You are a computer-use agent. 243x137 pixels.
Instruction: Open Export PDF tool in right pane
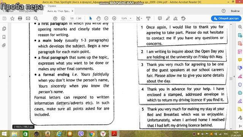(x=240, y=35)
